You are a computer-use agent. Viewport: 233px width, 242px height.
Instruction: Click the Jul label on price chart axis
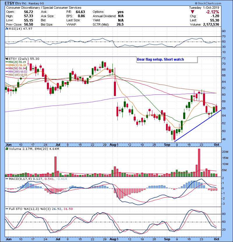pyautogui.click(x=58, y=145)
